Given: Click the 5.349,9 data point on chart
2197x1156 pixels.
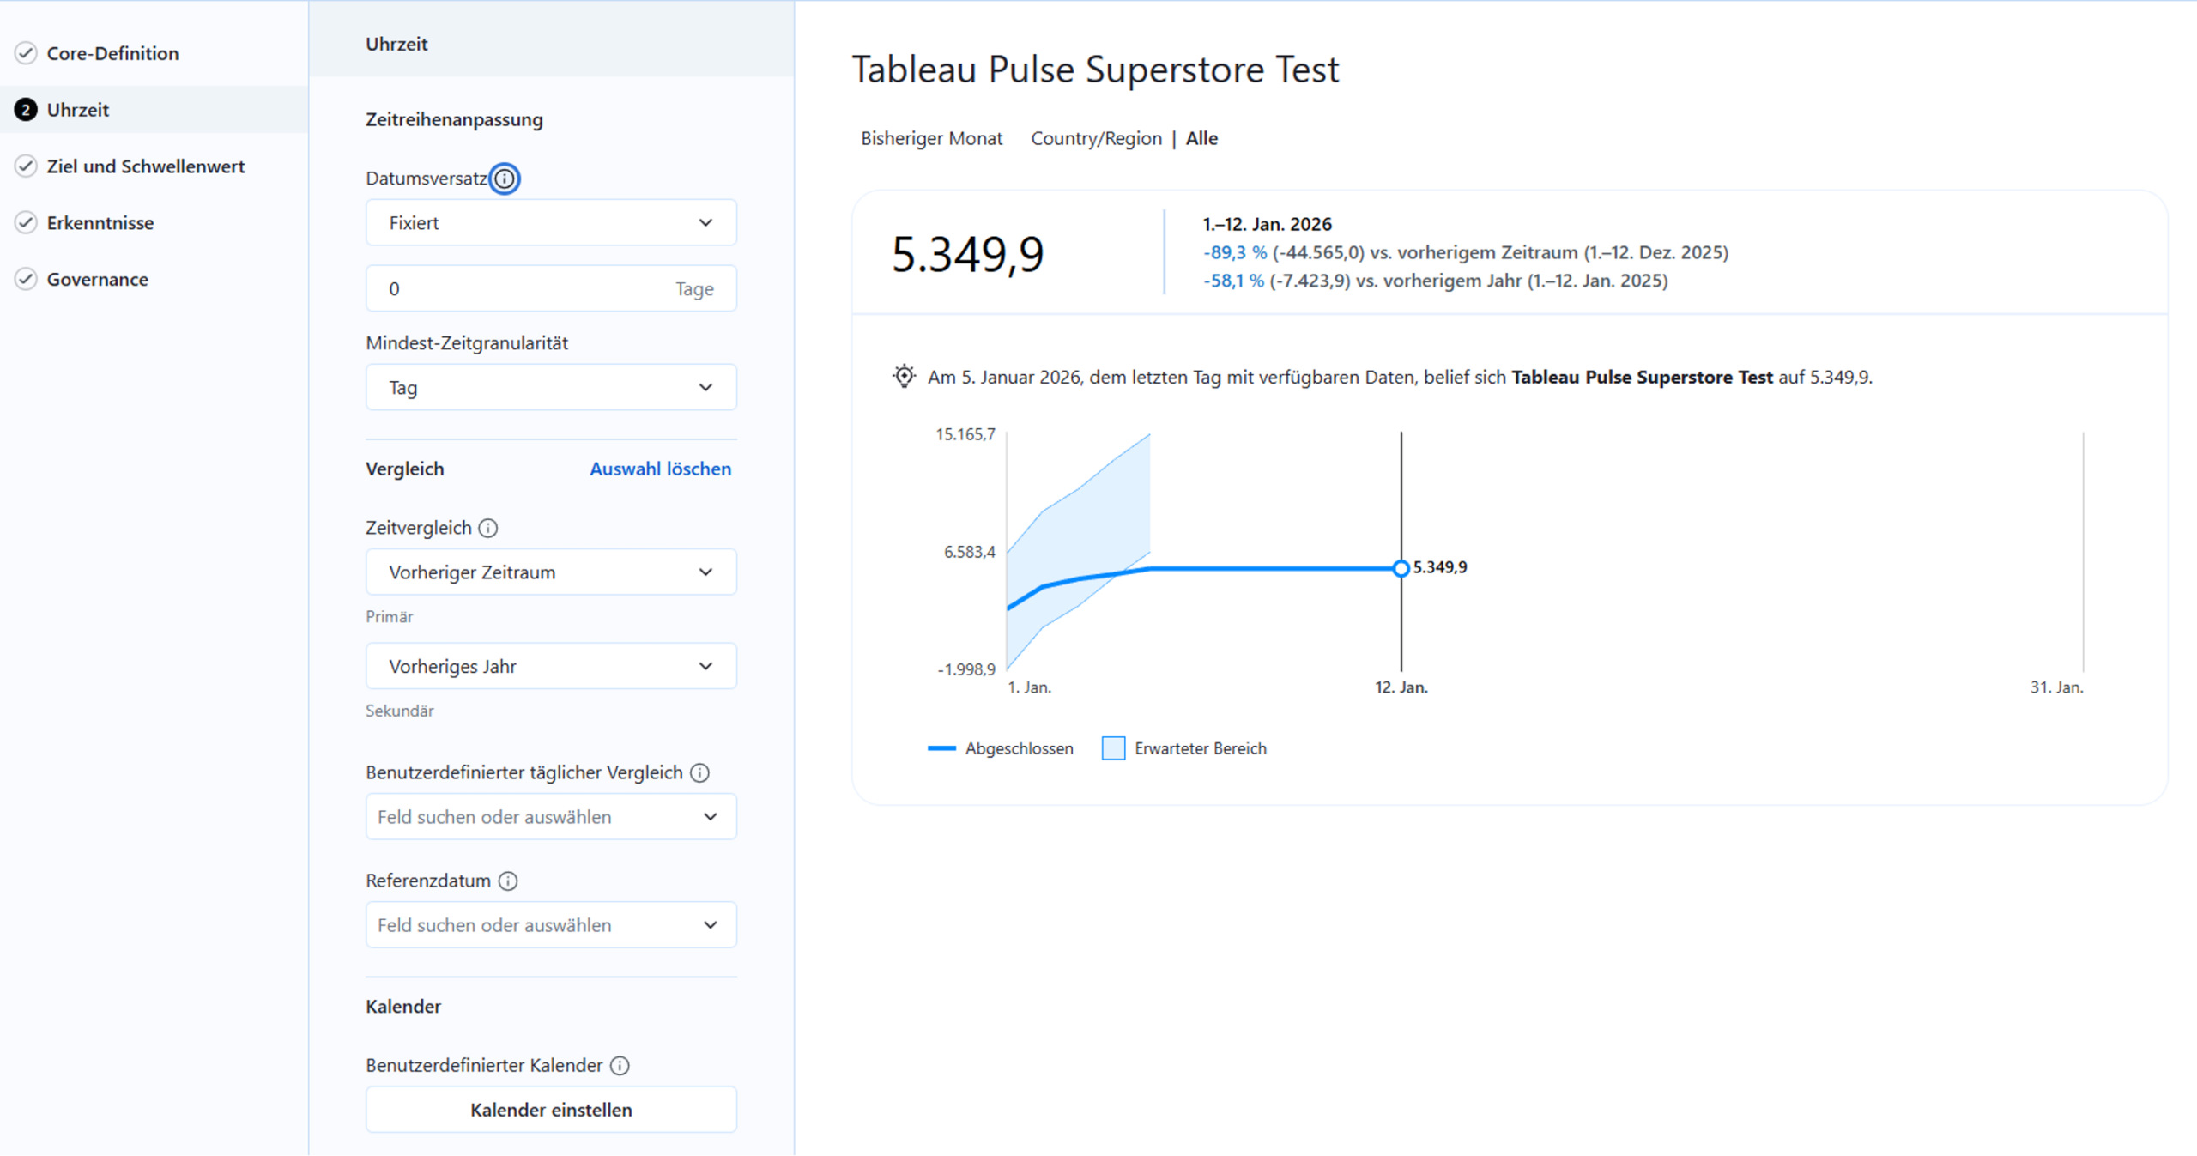Looking at the screenshot, I should [x=1401, y=568].
